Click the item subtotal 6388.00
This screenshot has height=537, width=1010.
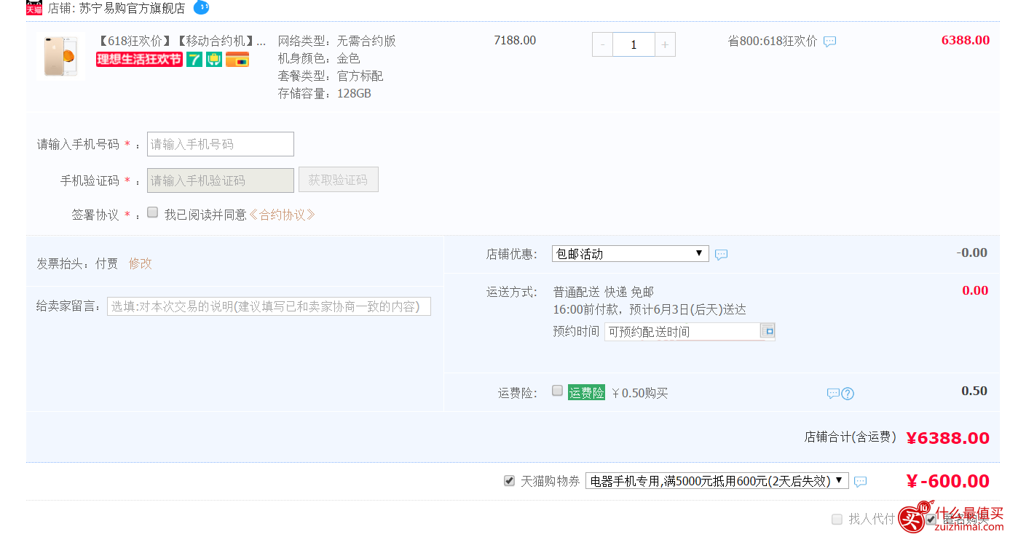[x=966, y=41]
